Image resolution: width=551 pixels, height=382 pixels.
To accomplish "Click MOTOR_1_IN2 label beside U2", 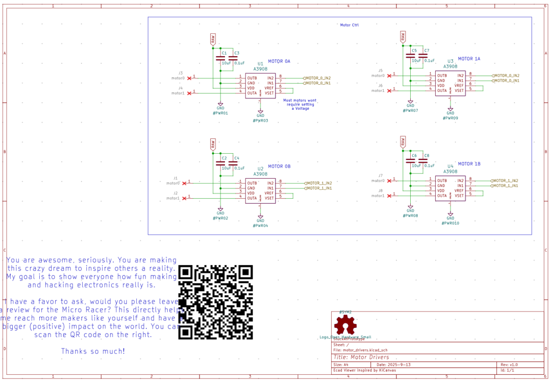I will pos(318,183).
